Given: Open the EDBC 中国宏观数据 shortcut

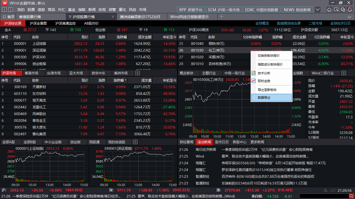Looking at the screenshot, I should [261, 10].
